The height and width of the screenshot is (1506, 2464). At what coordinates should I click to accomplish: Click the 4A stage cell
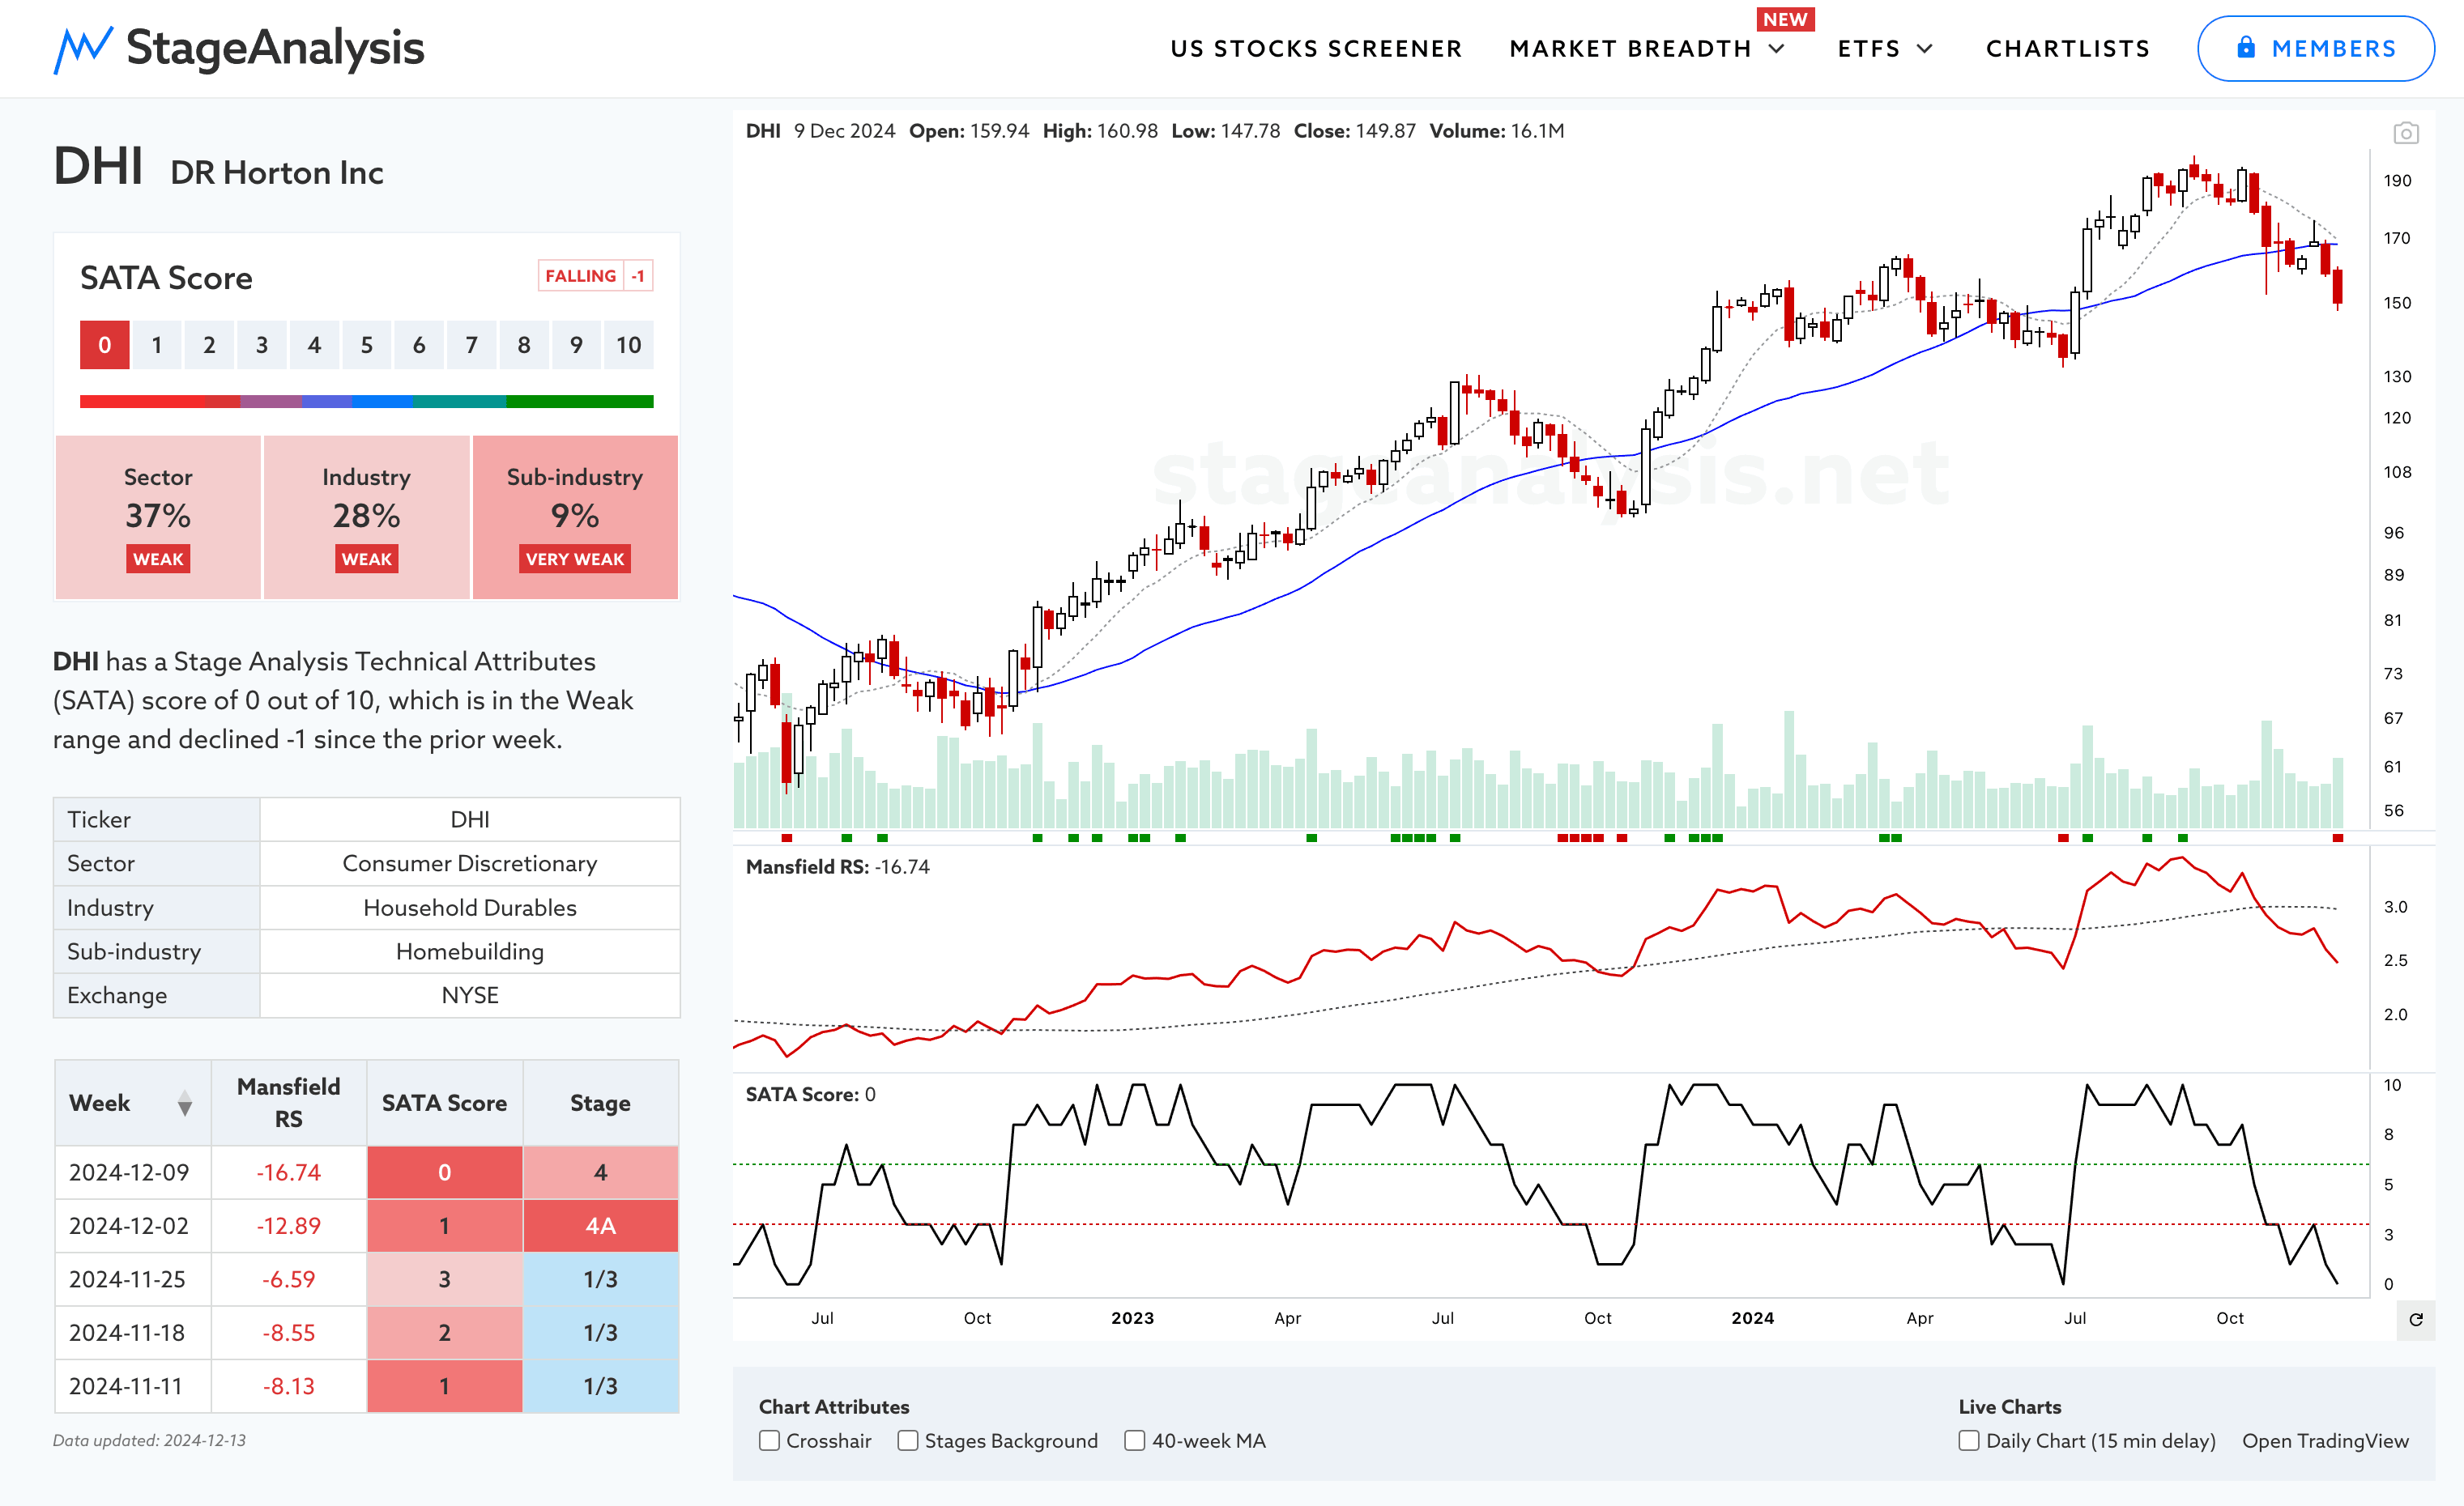600,1226
